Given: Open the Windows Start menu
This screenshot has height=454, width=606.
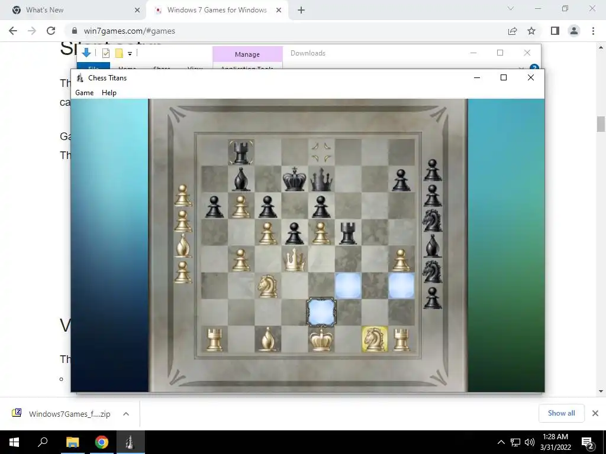Looking at the screenshot, I should (14, 442).
